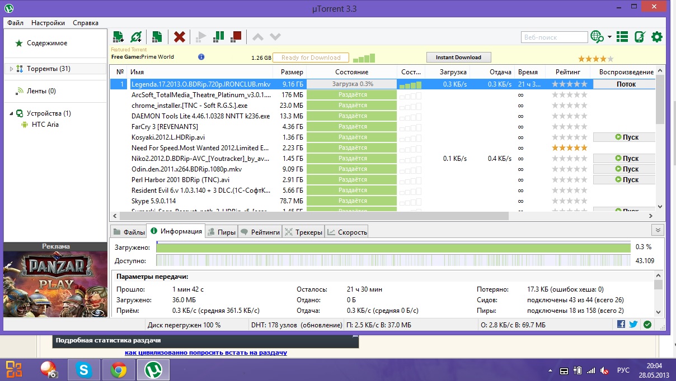
Task: Click Пуск button for Niko2.2012 row
Action: tap(625, 158)
